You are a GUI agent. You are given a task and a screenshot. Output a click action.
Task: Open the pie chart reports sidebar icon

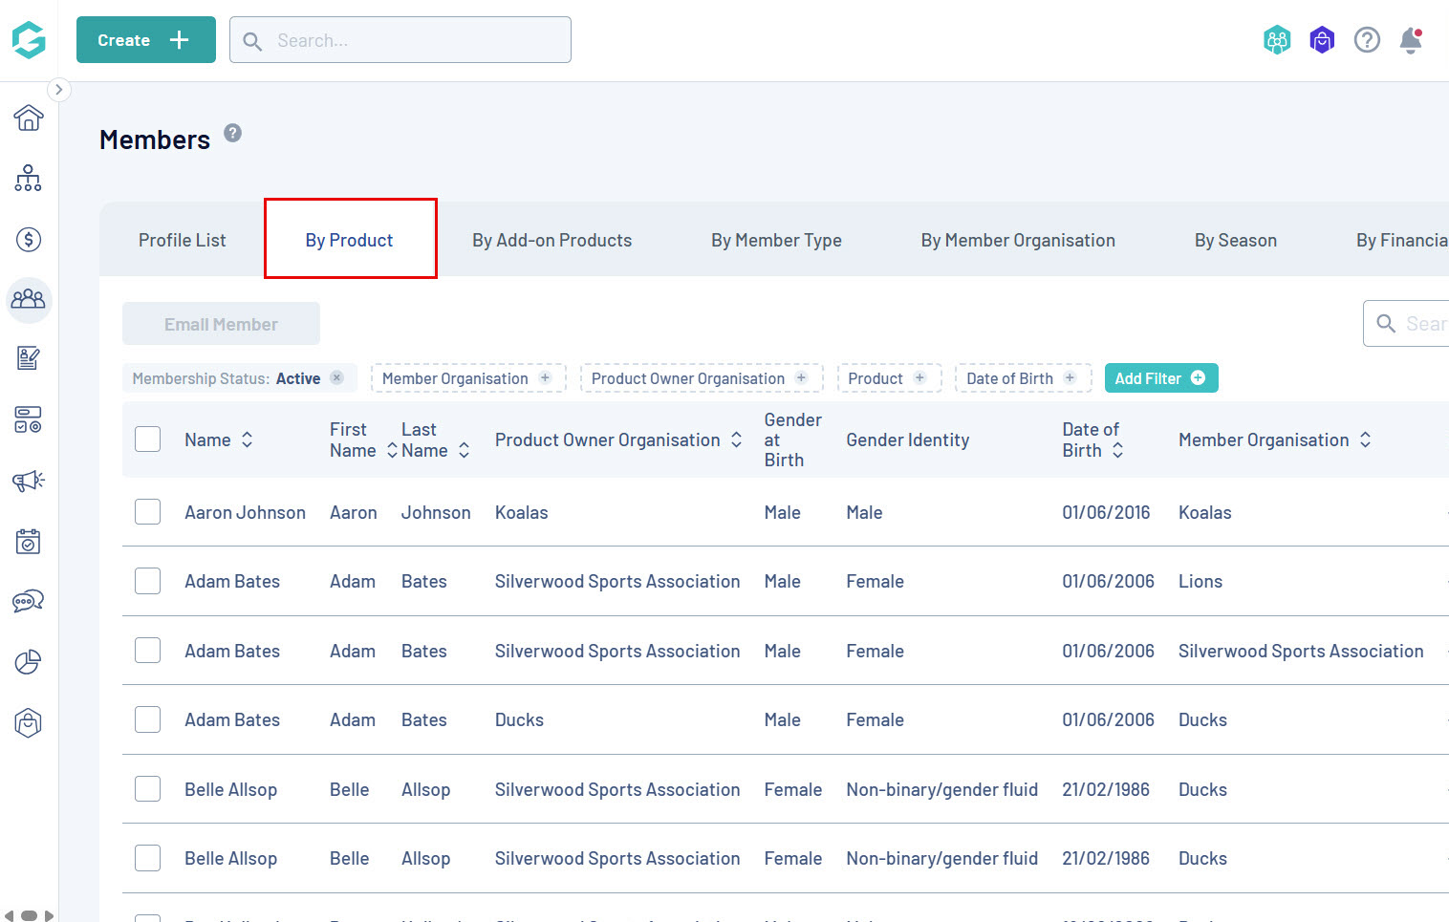click(x=29, y=661)
